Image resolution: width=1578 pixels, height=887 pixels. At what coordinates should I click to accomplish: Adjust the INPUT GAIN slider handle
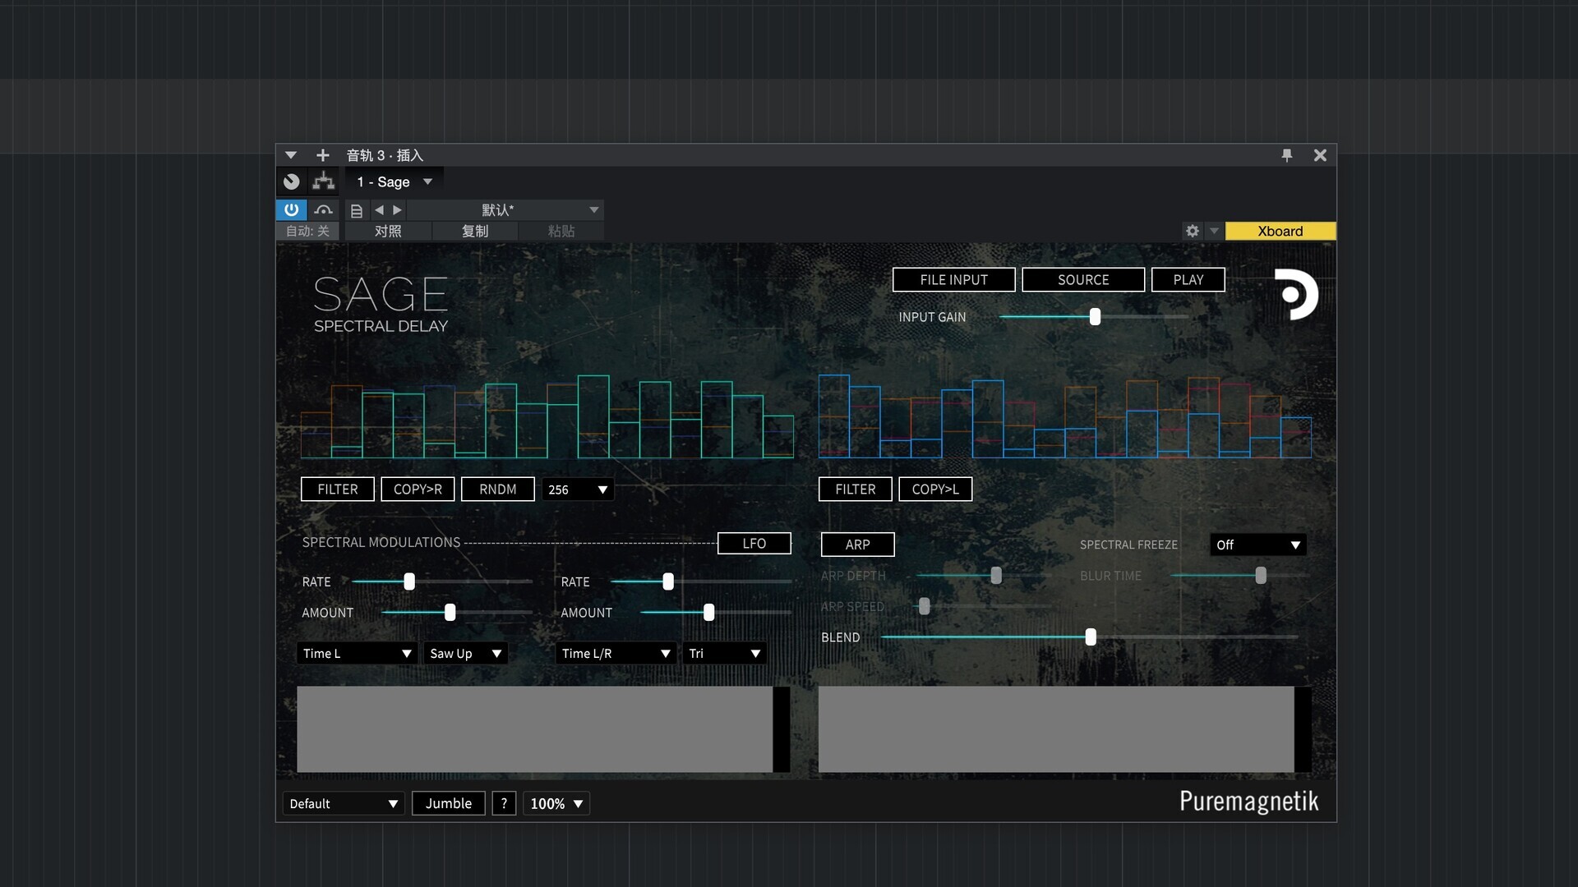[x=1095, y=316]
